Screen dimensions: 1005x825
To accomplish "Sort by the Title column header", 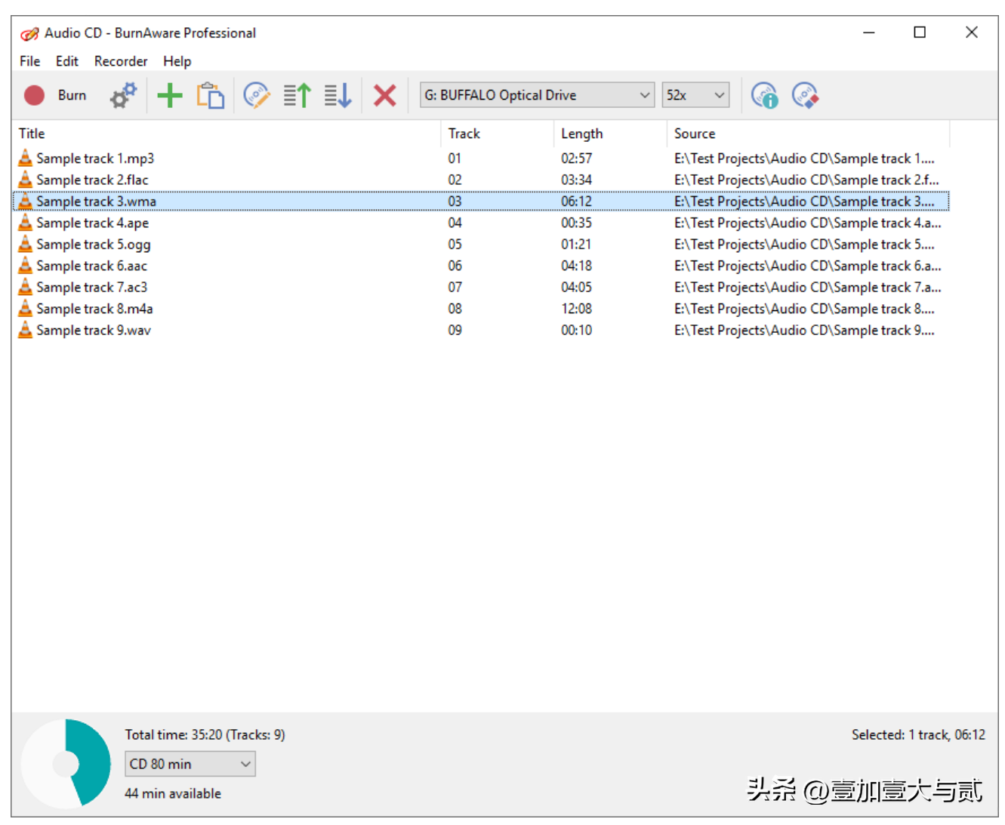I will click(x=227, y=134).
